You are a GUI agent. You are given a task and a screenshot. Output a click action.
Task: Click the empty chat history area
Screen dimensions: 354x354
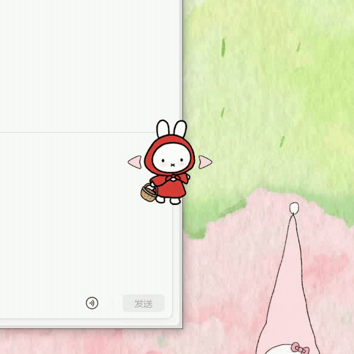[91, 66]
